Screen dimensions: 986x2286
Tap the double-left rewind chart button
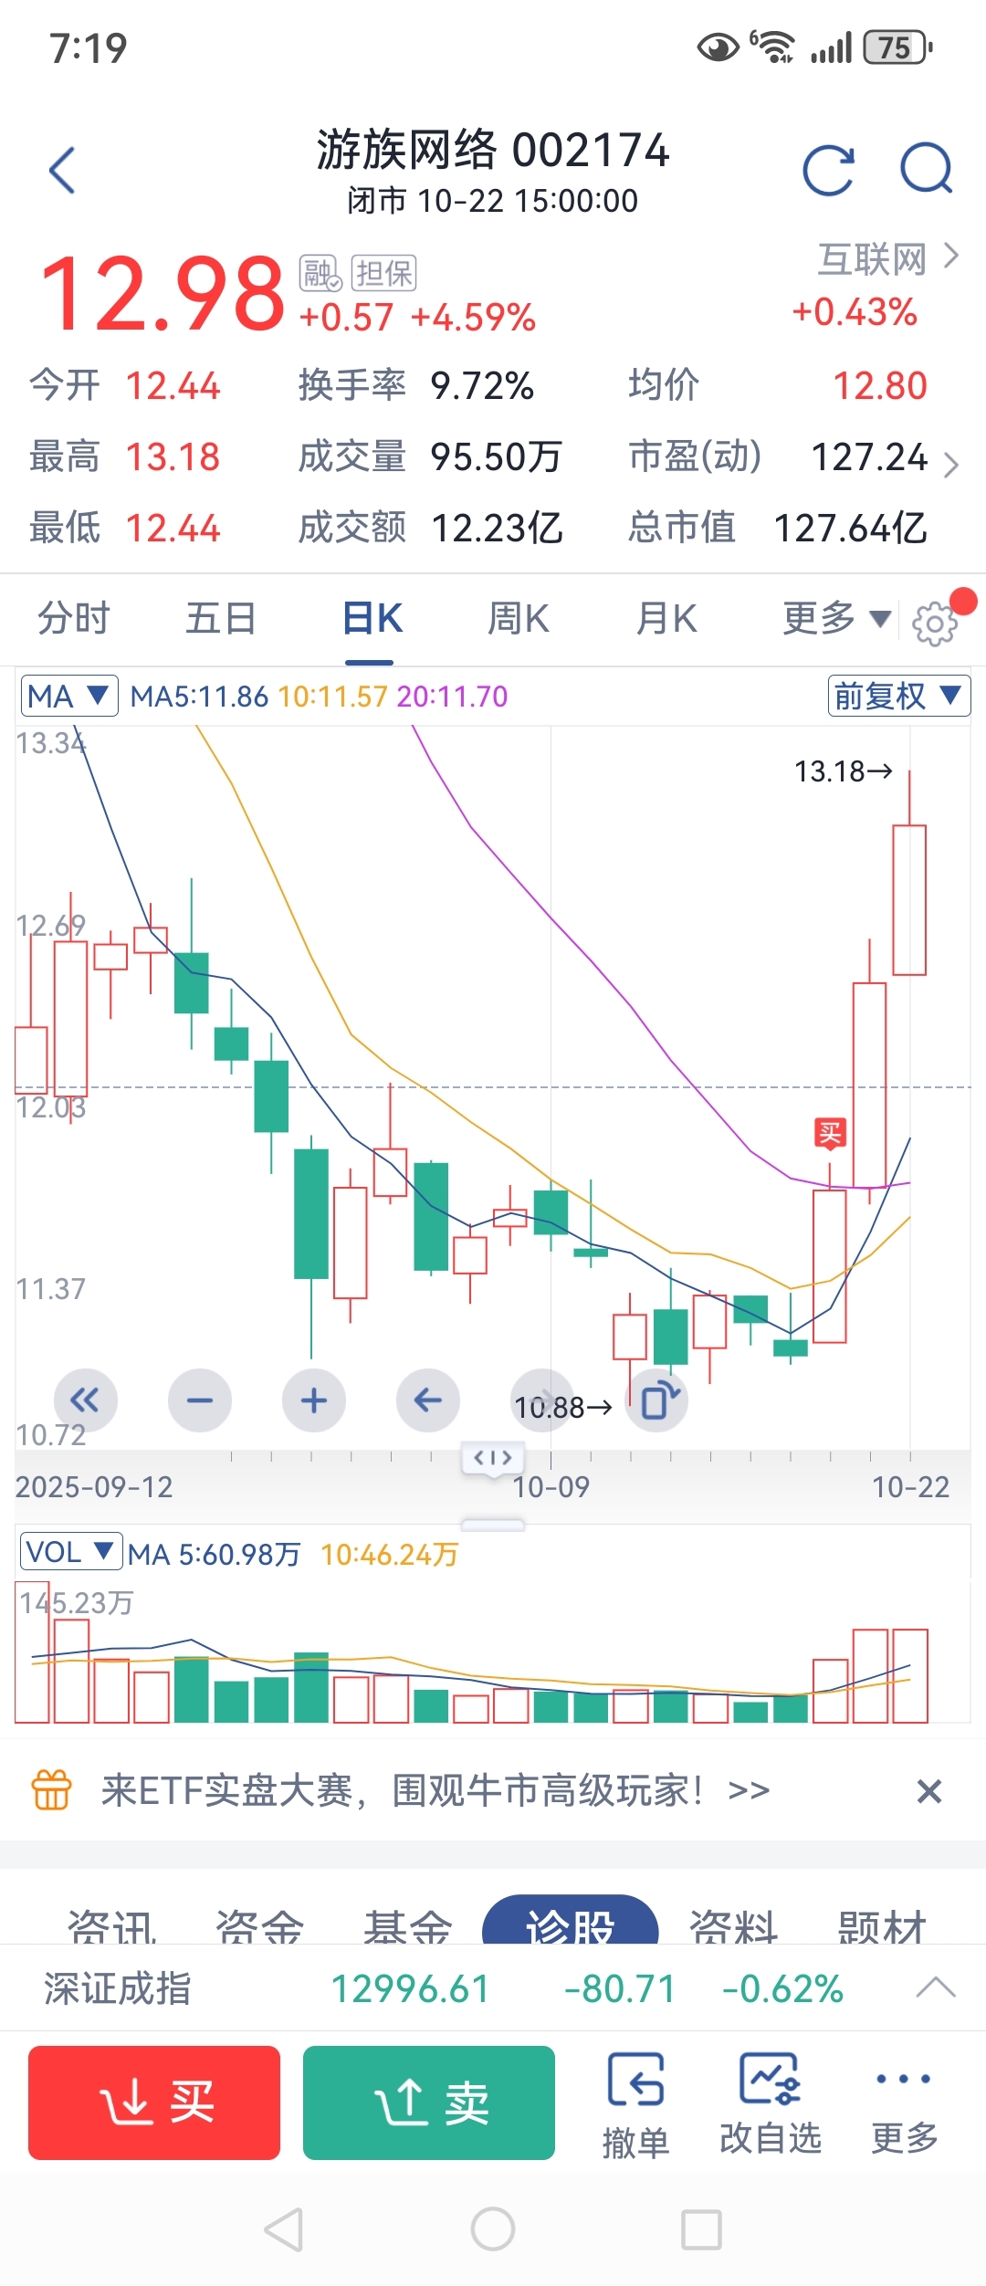point(85,1400)
